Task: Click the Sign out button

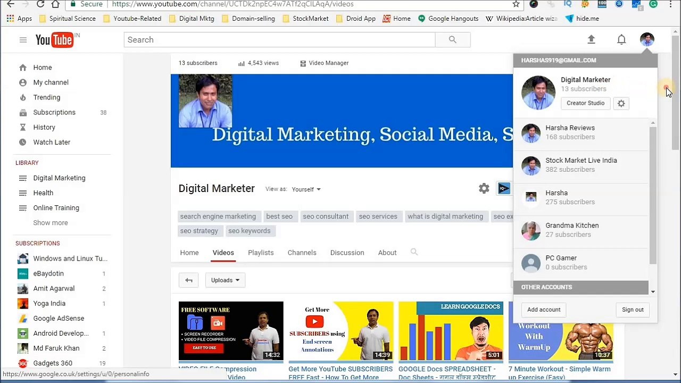Action: [x=633, y=310]
